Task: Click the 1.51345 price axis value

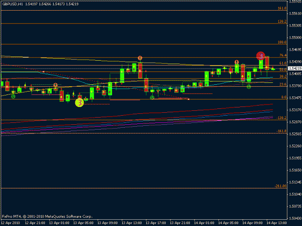Action: (x=295, y=182)
